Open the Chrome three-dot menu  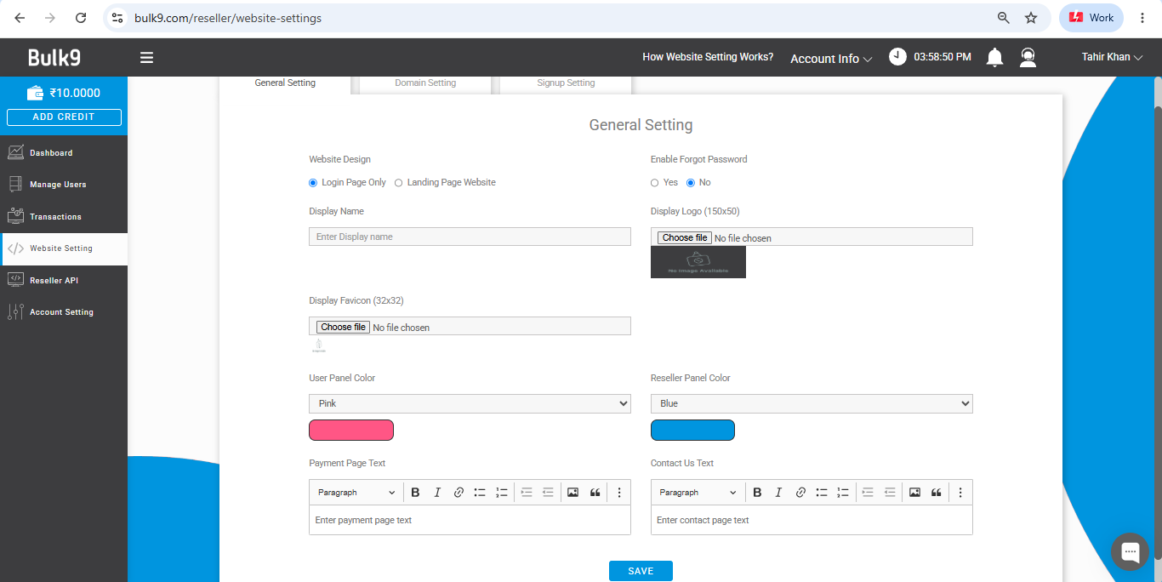pos(1142,18)
